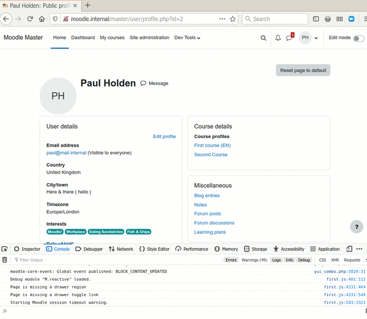The height and width of the screenshot is (319, 367).
Task: Toggle the CSS console filter
Action: pos(322,260)
